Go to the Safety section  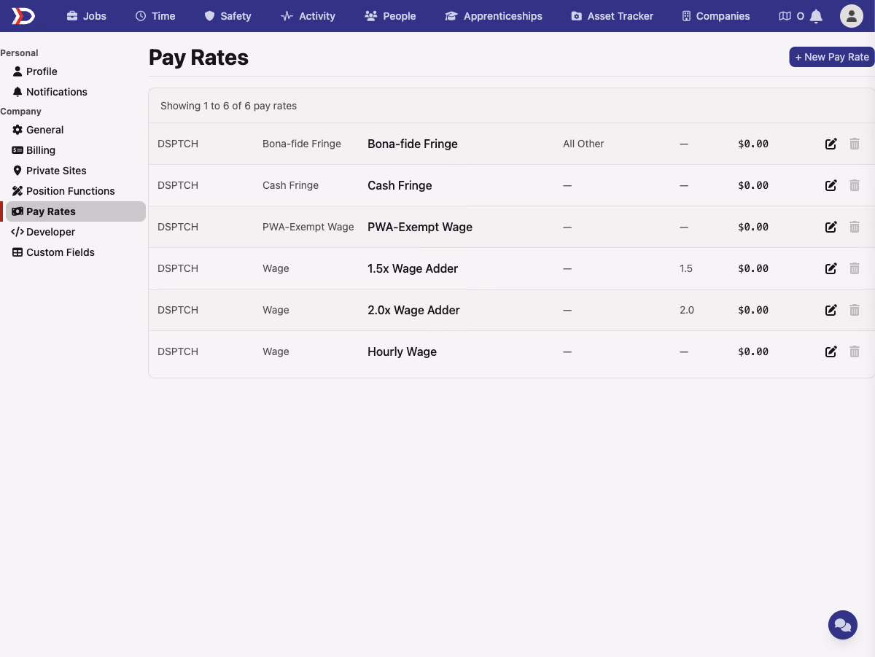(x=227, y=16)
